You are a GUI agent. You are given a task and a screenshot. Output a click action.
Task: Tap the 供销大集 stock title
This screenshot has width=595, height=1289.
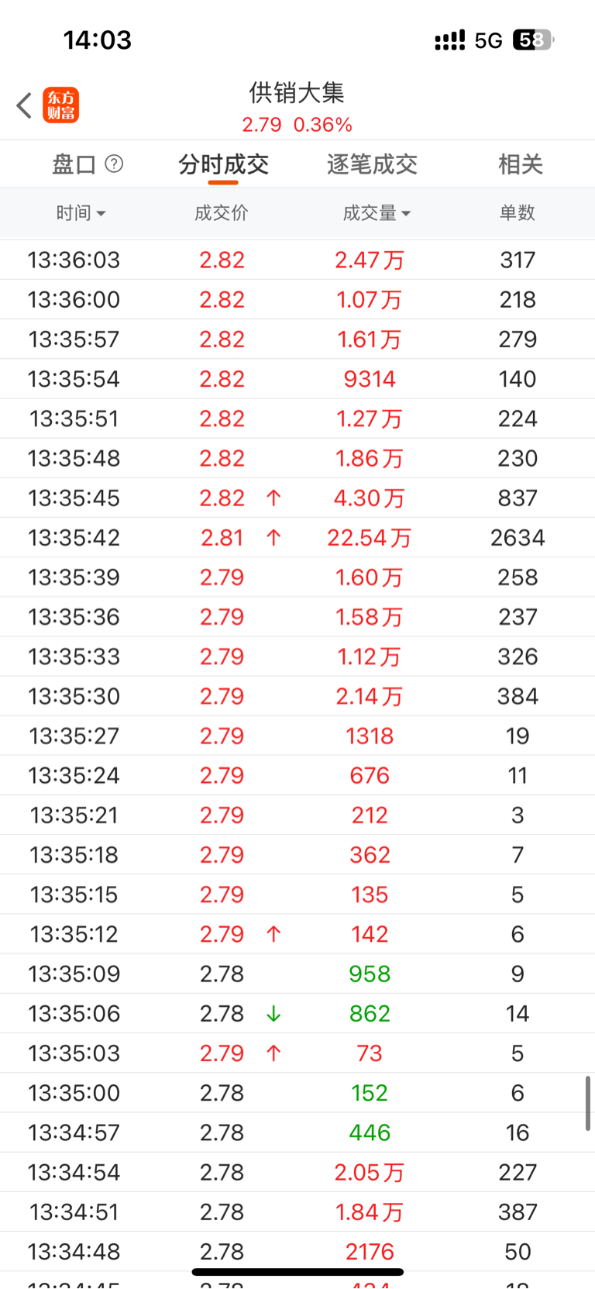[x=297, y=93]
